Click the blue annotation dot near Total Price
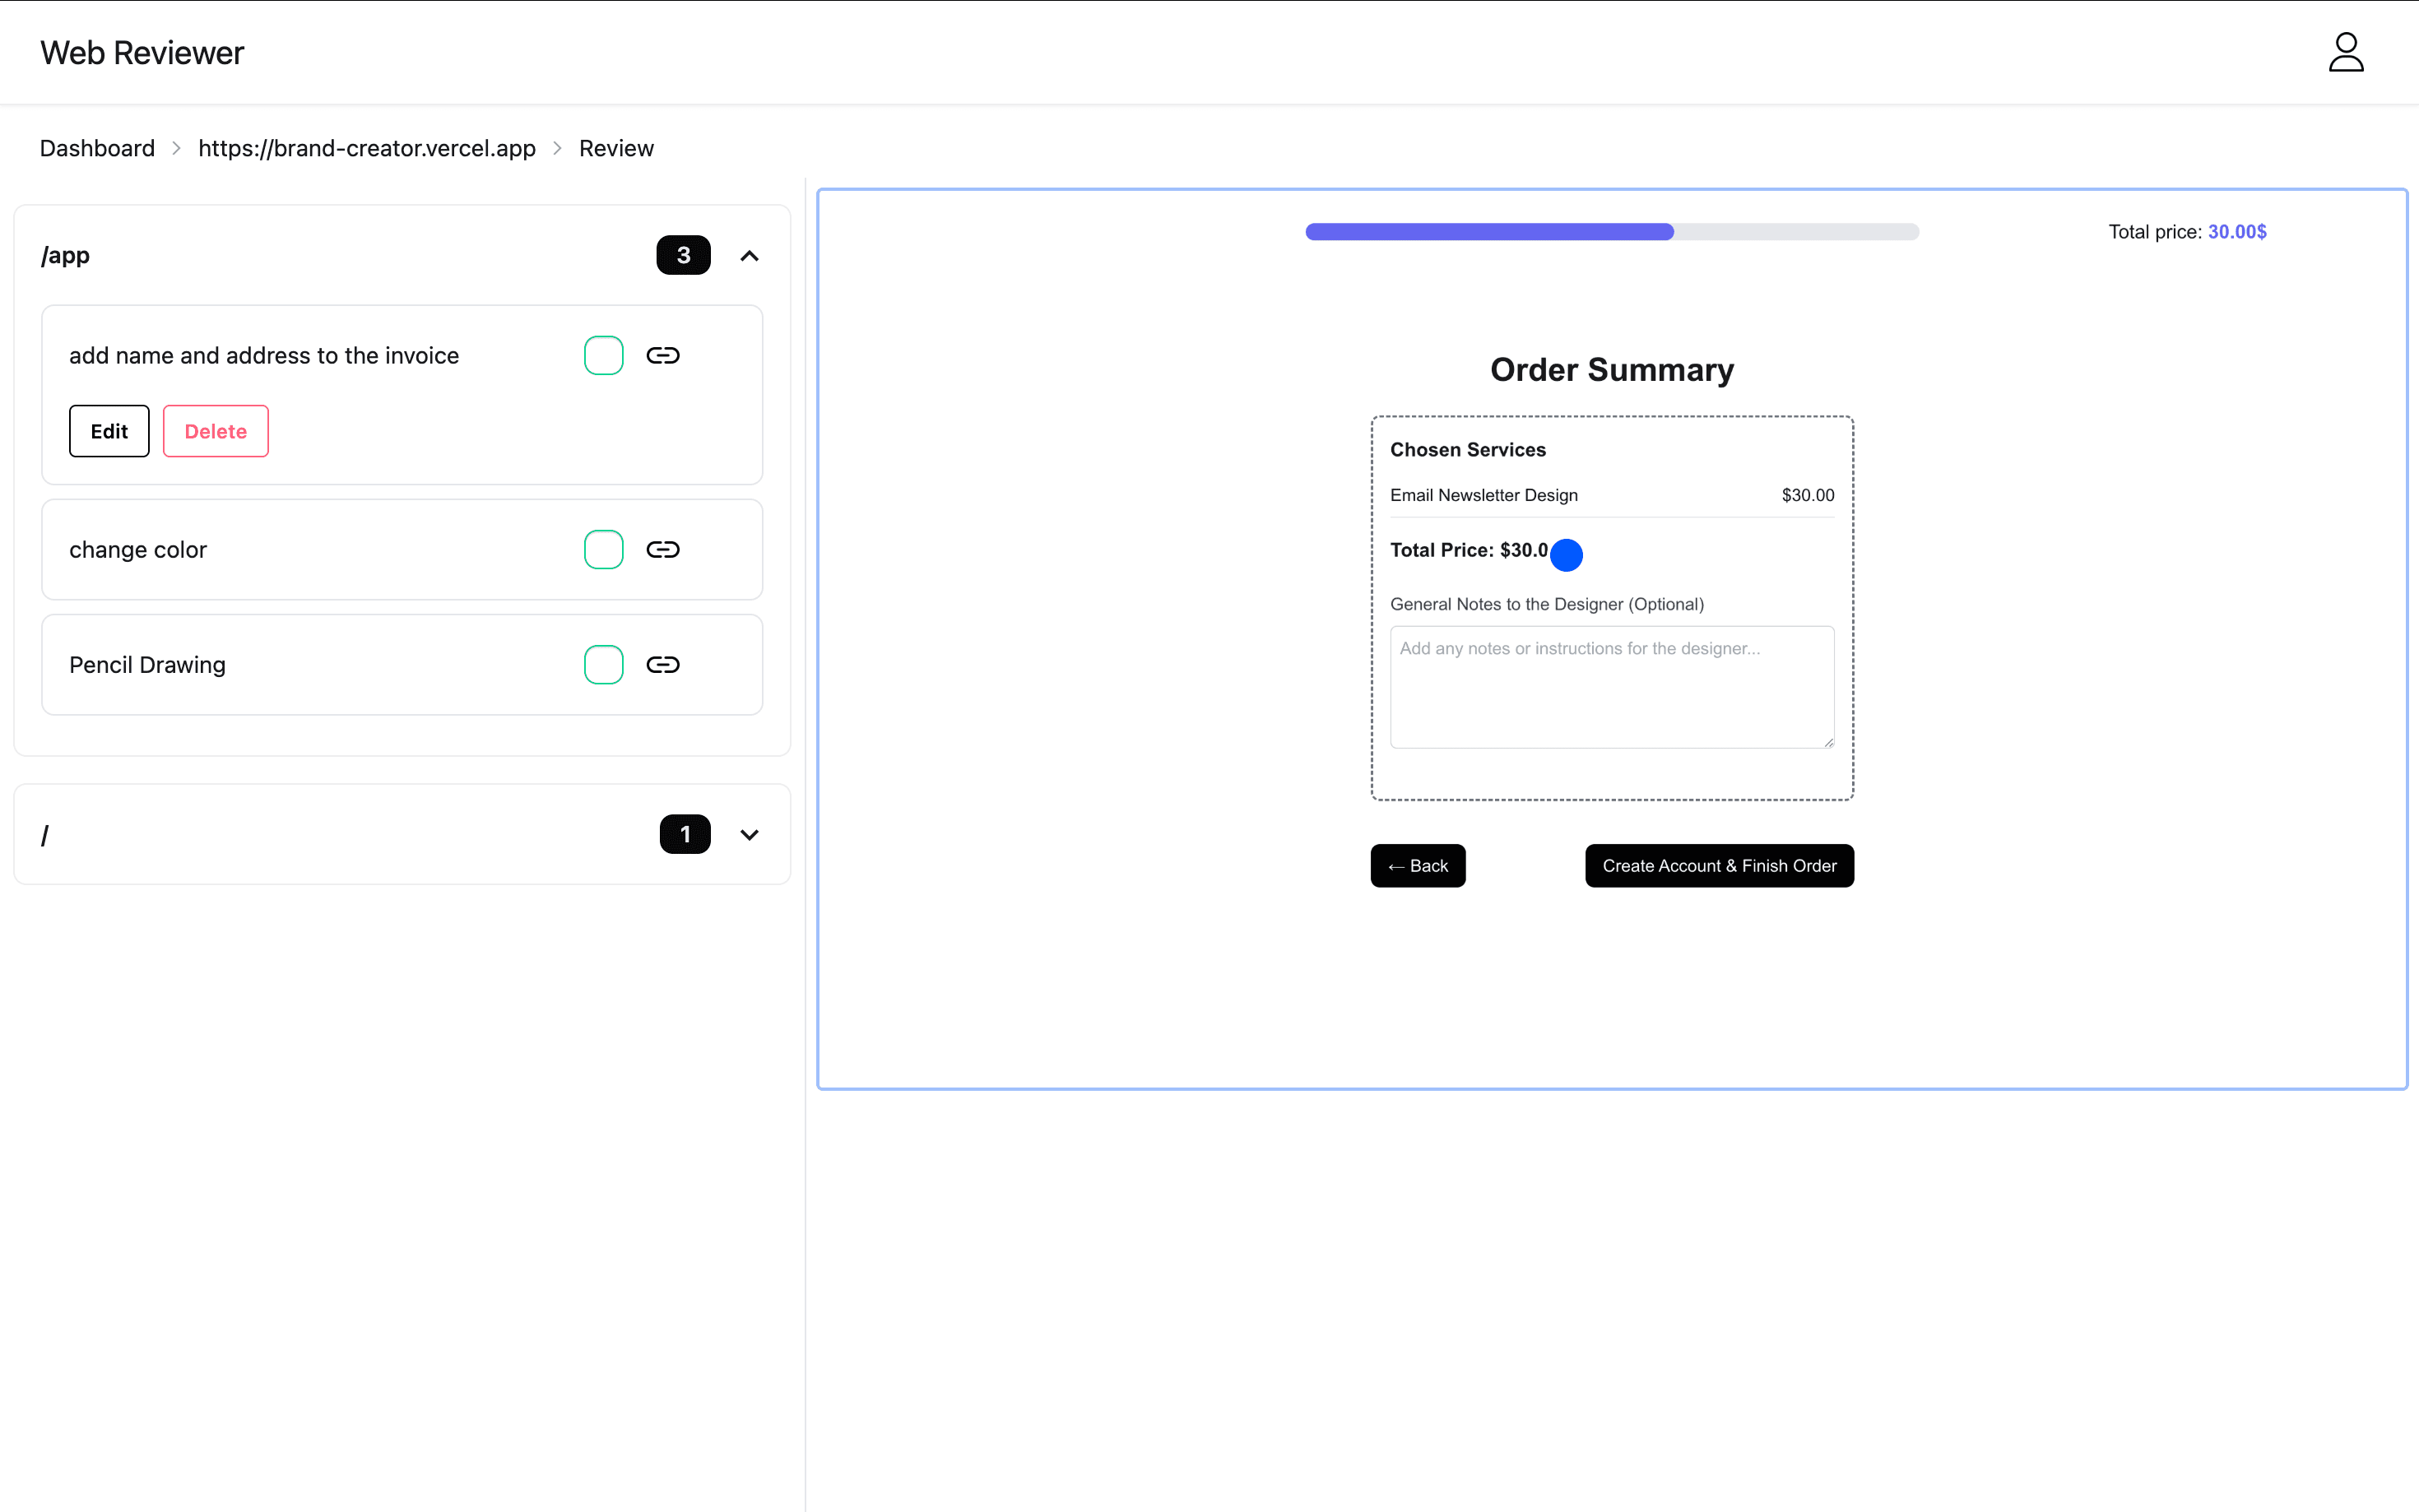 tap(1566, 554)
